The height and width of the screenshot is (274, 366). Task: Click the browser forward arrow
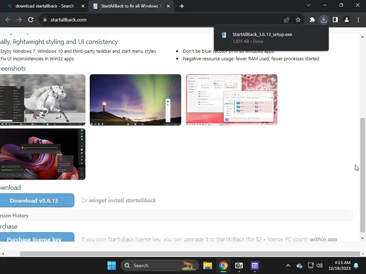(x=19, y=20)
